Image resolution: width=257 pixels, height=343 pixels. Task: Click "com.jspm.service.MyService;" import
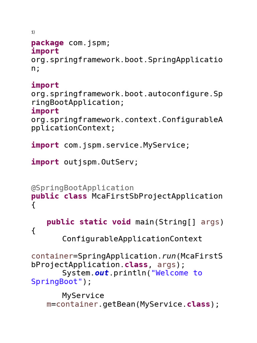127,145
